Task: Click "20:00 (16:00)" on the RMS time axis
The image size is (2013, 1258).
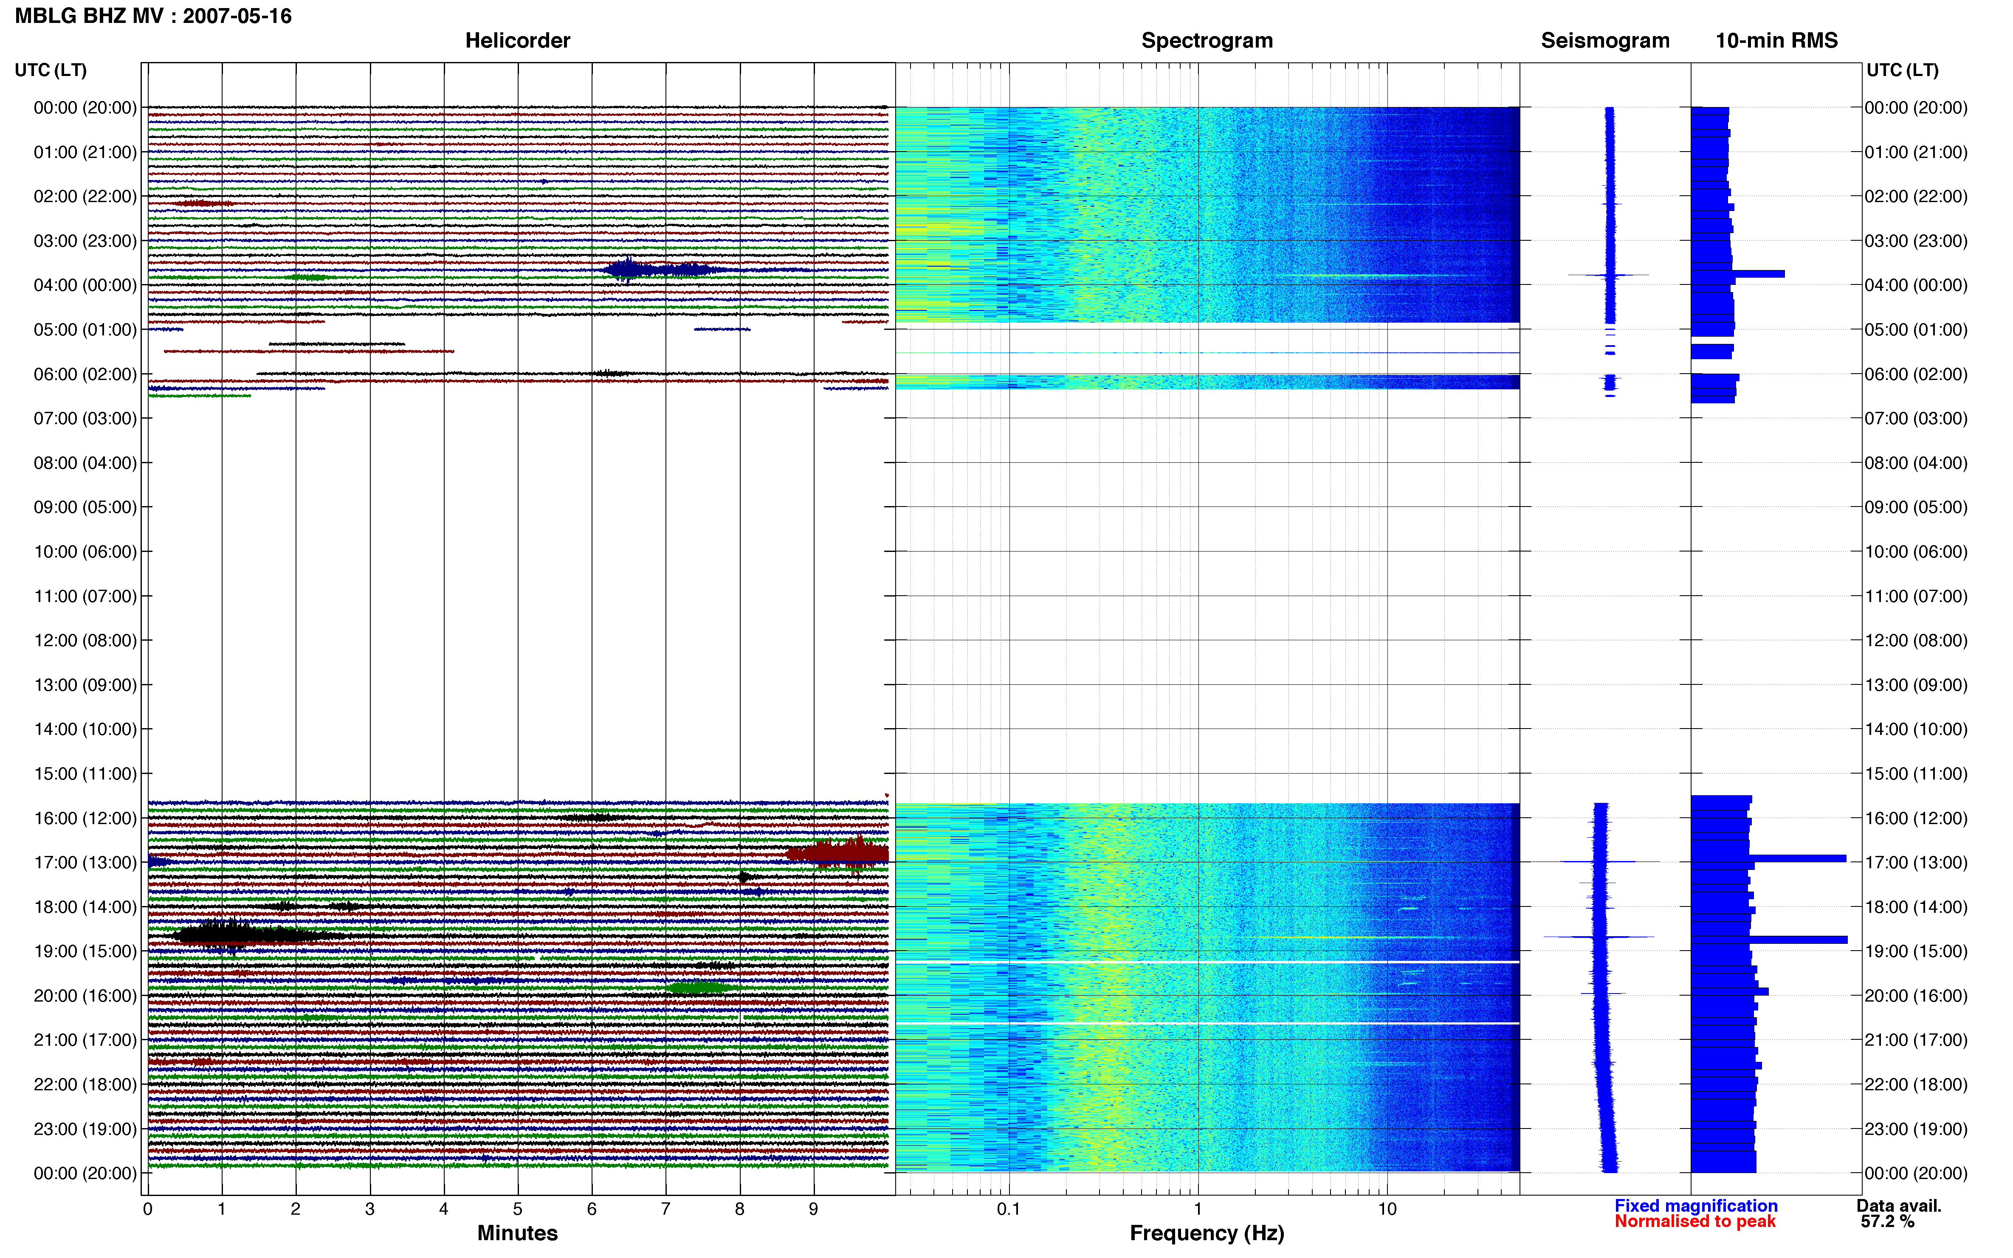Action: click(1917, 996)
